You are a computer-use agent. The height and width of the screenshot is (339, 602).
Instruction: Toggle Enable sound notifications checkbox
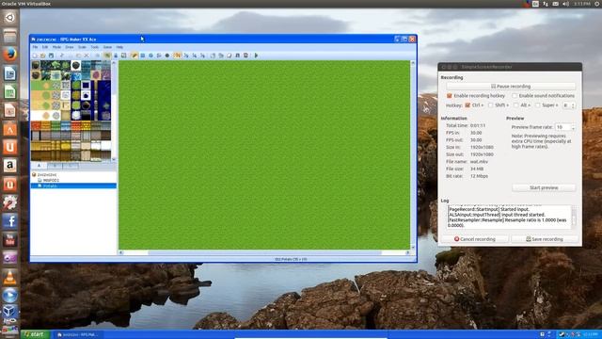pos(515,95)
